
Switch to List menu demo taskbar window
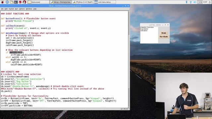point(105,2)
